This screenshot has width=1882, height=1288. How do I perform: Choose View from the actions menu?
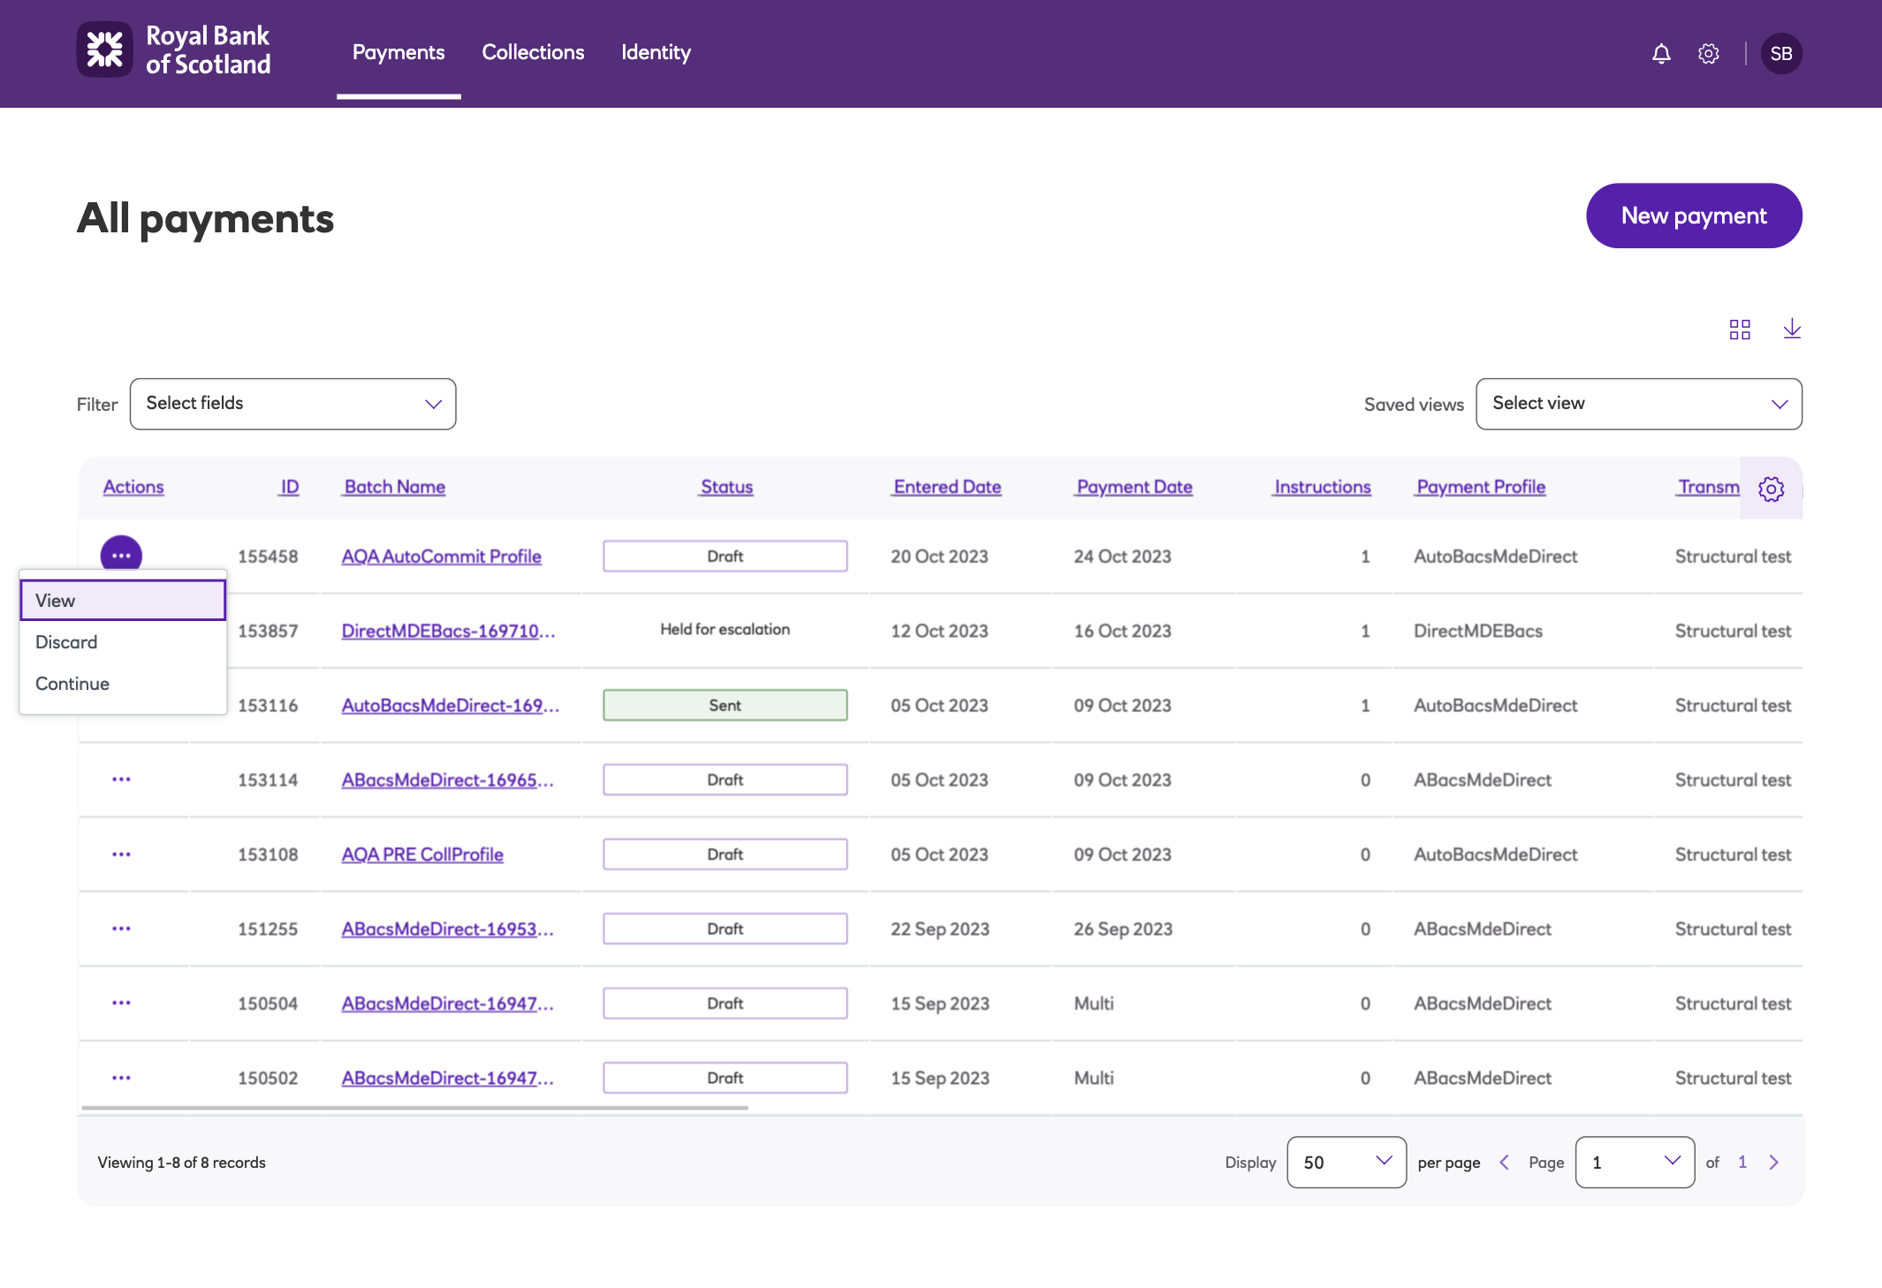pos(123,601)
